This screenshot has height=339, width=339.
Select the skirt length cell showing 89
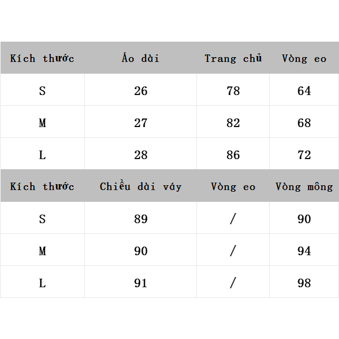140,219
